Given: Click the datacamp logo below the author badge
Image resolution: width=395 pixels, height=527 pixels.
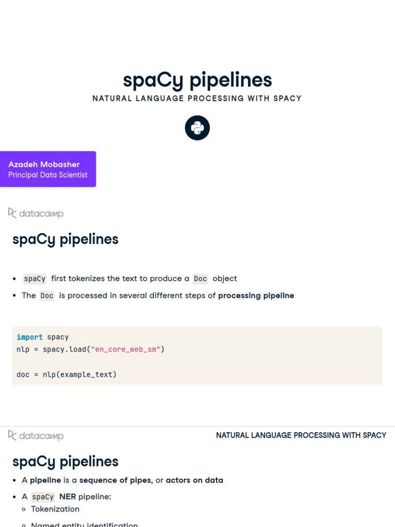Looking at the screenshot, I should (x=36, y=213).
